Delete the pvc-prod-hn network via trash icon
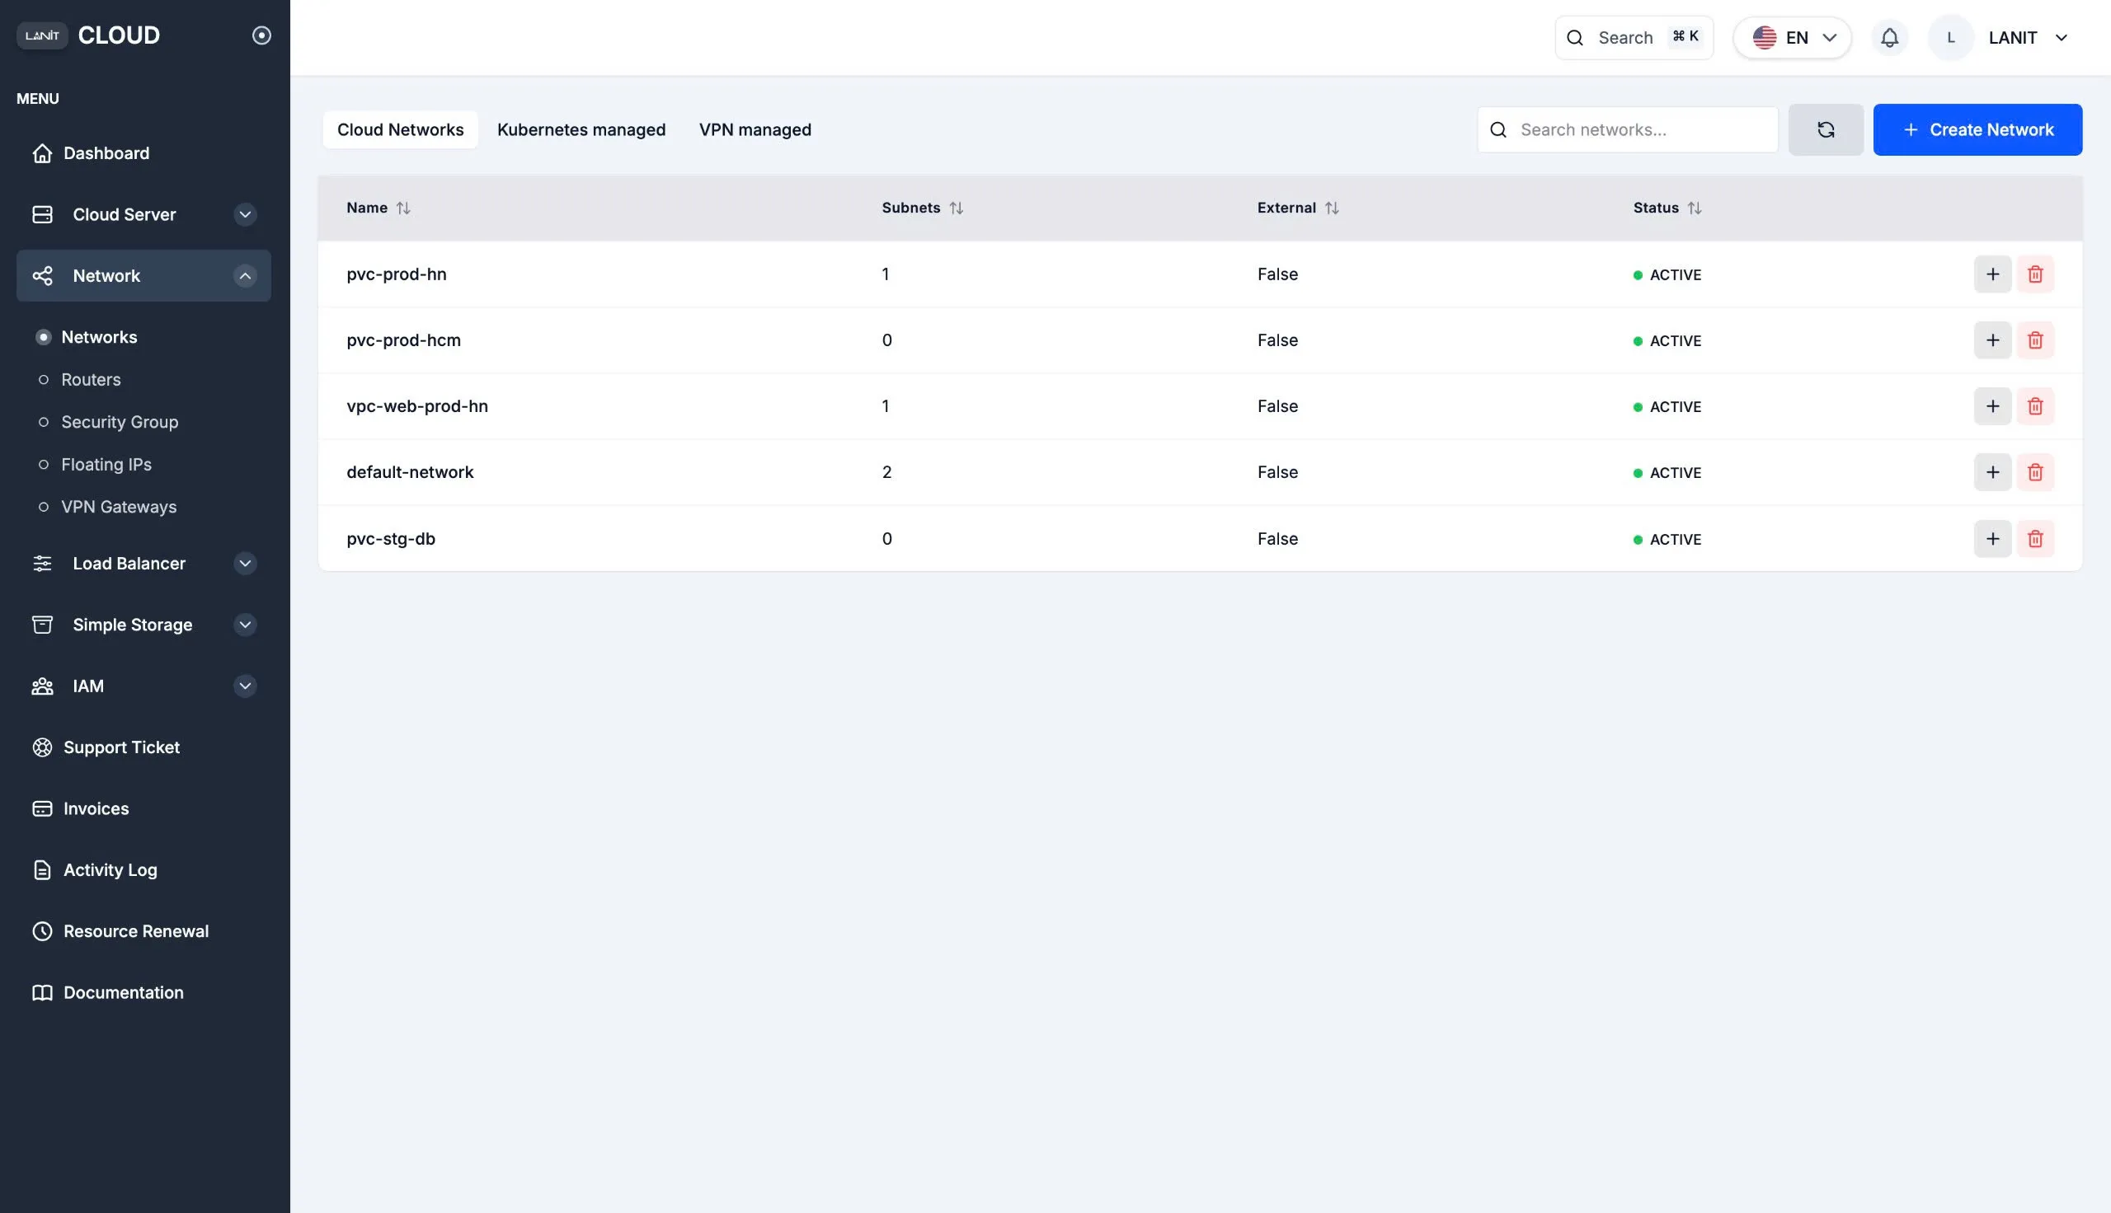This screenshot has width=2111, height=1213. [2035, 274]
